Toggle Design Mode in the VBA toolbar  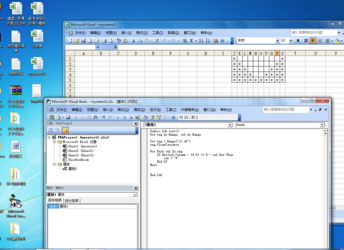[138, 118]
